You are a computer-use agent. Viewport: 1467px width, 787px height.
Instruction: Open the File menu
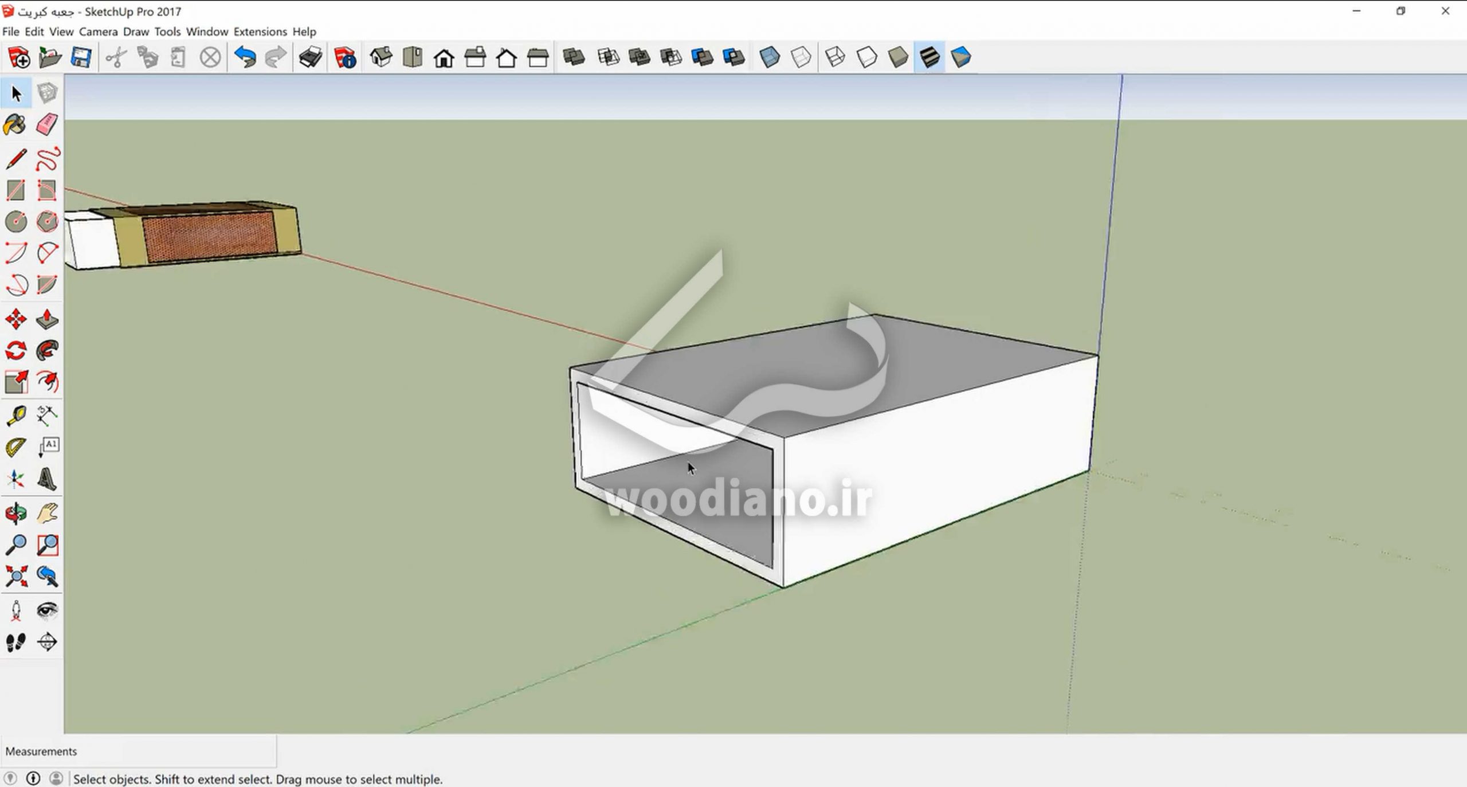pyautogui.click(x=10, y=32)
